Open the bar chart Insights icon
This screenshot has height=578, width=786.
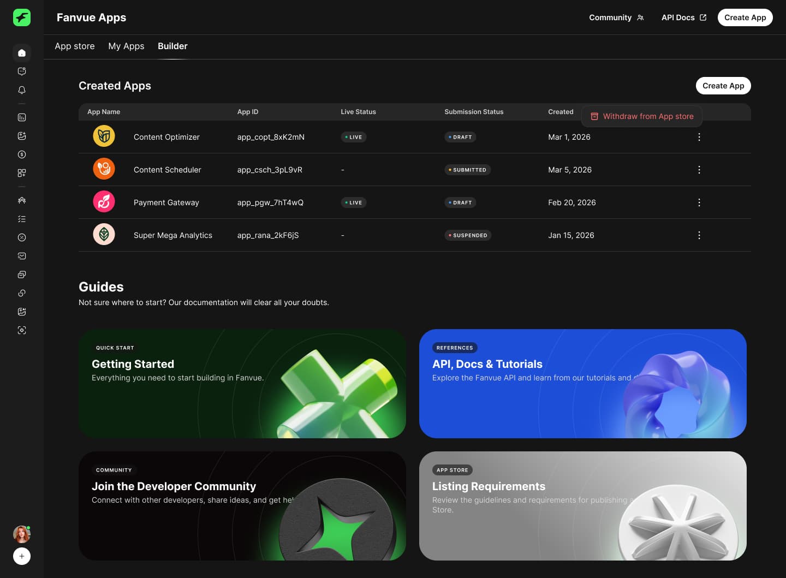[x=22, y=117]
